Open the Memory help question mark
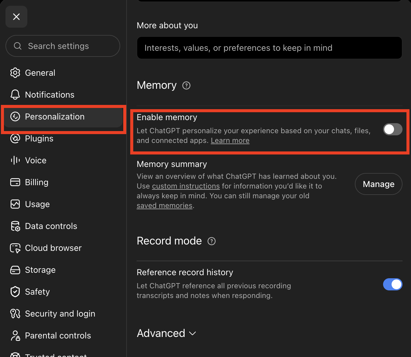Screen dimensions: 411x357 pos(186,85)
